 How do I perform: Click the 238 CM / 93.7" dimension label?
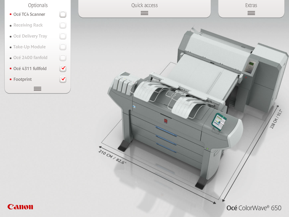(x=276, y=119)
